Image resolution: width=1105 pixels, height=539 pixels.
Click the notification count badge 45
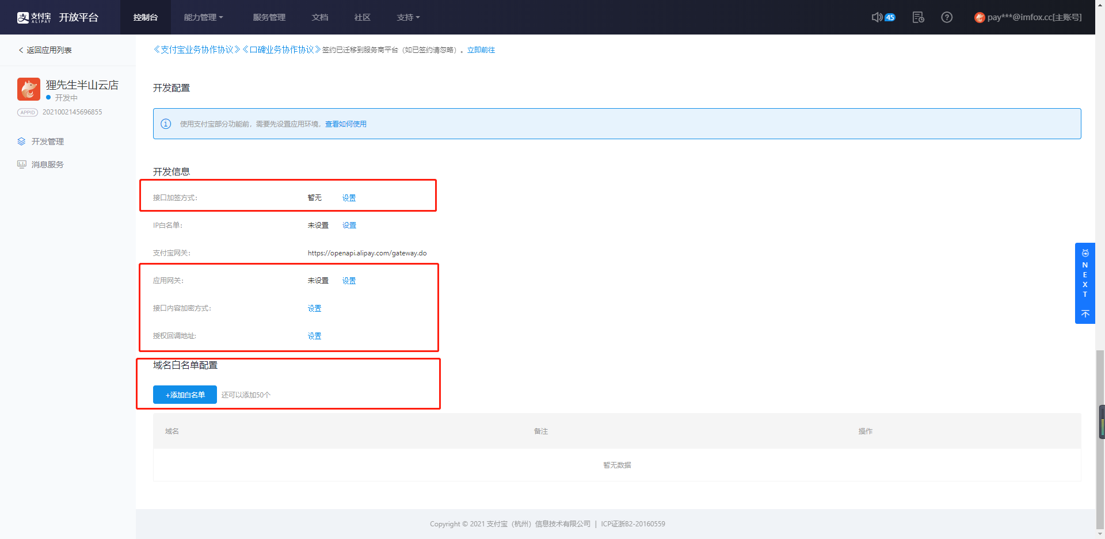coord(890,17)
